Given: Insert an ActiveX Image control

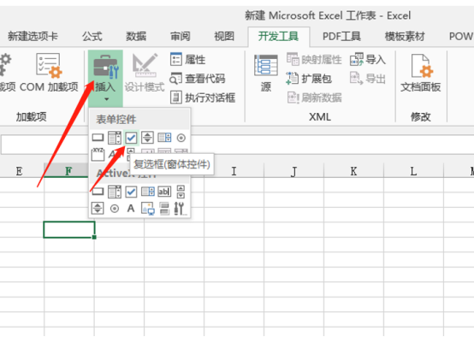Looking at the screenshot, I should [x=148, y=209].
